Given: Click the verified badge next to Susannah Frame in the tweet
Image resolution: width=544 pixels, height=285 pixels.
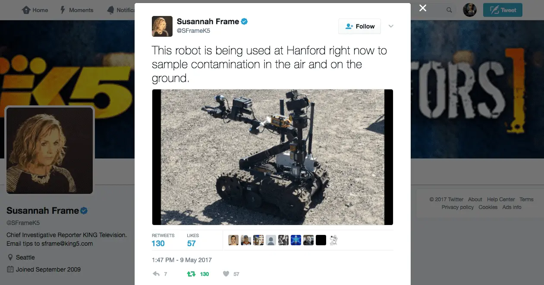Looking at the screenshot, I should [244, 21].
